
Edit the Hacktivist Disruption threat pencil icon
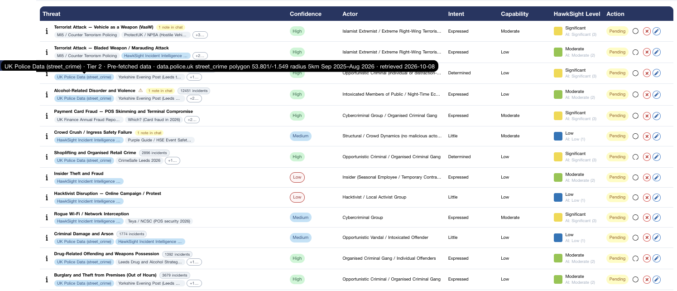tap(657, 197)
